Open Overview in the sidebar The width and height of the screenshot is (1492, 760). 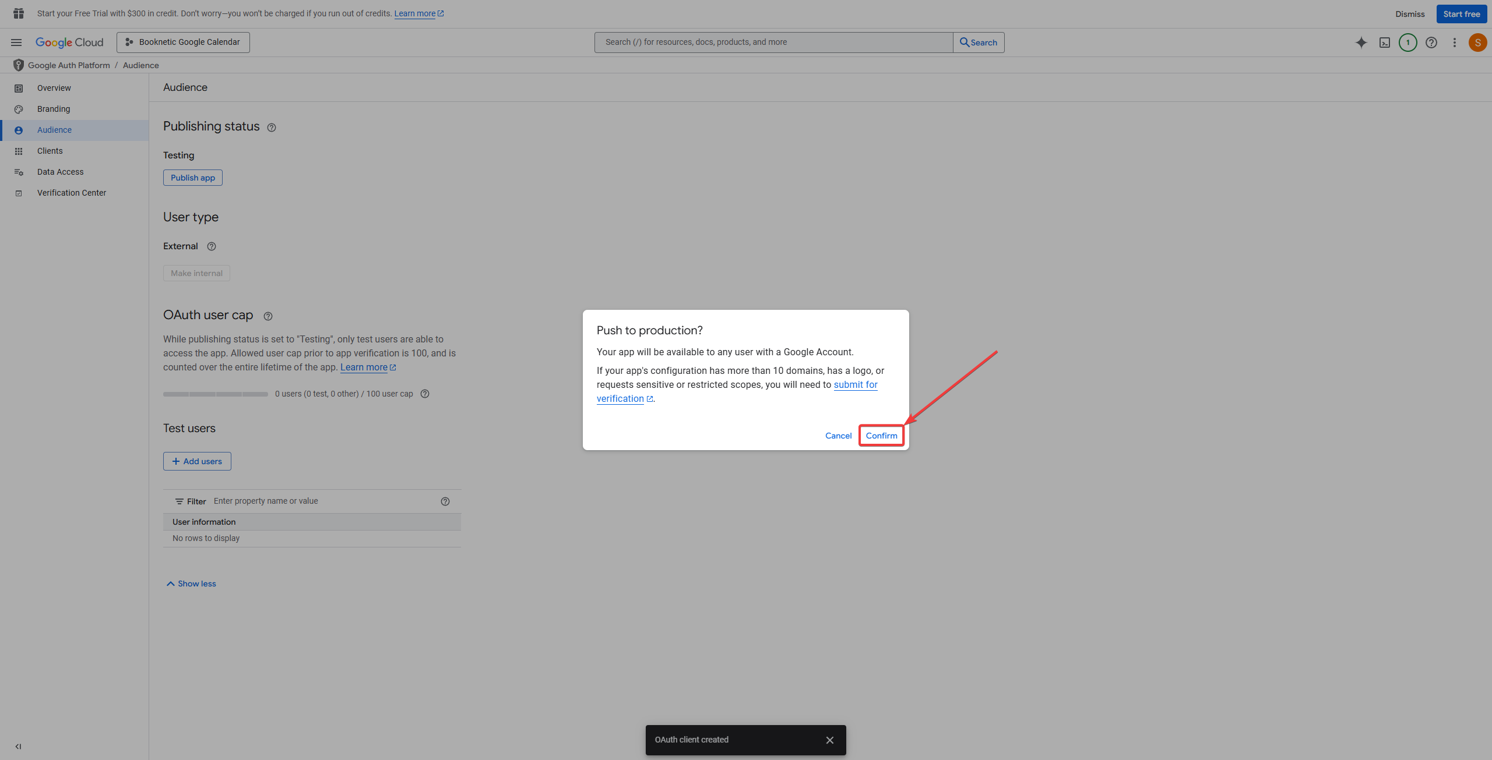click(x=75, y=88)
